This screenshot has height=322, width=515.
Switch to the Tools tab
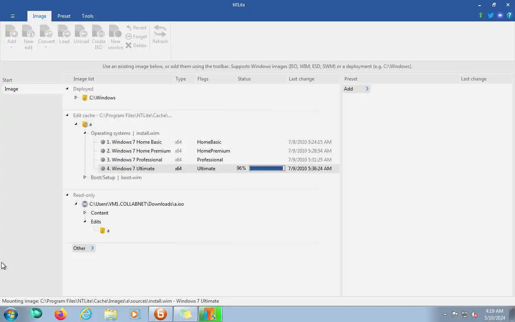(x=87, y=16)
